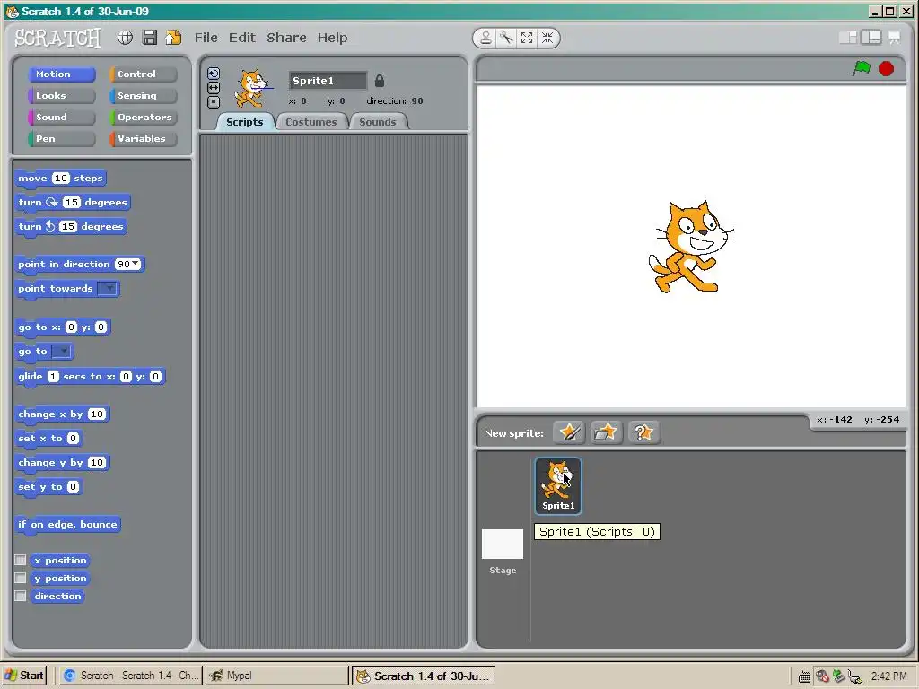The image size is (919, 689).
Task: Set rotation style to left-right flip
Action: (214, 88)
